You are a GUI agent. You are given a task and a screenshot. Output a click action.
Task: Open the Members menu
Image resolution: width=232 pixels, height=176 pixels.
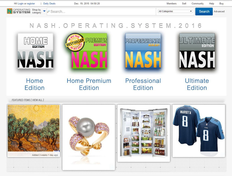[x=171, y=3]
